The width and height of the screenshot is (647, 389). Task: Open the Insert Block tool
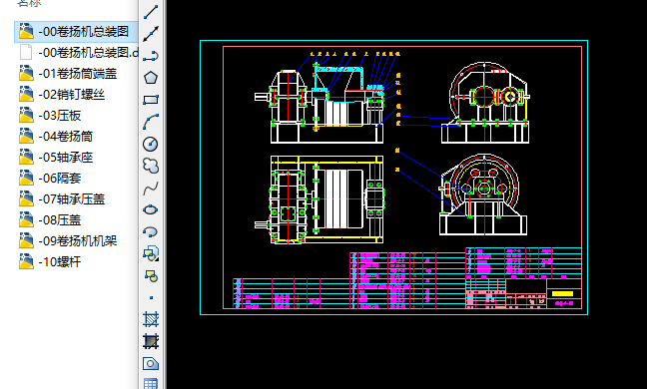tap(151, 253)
